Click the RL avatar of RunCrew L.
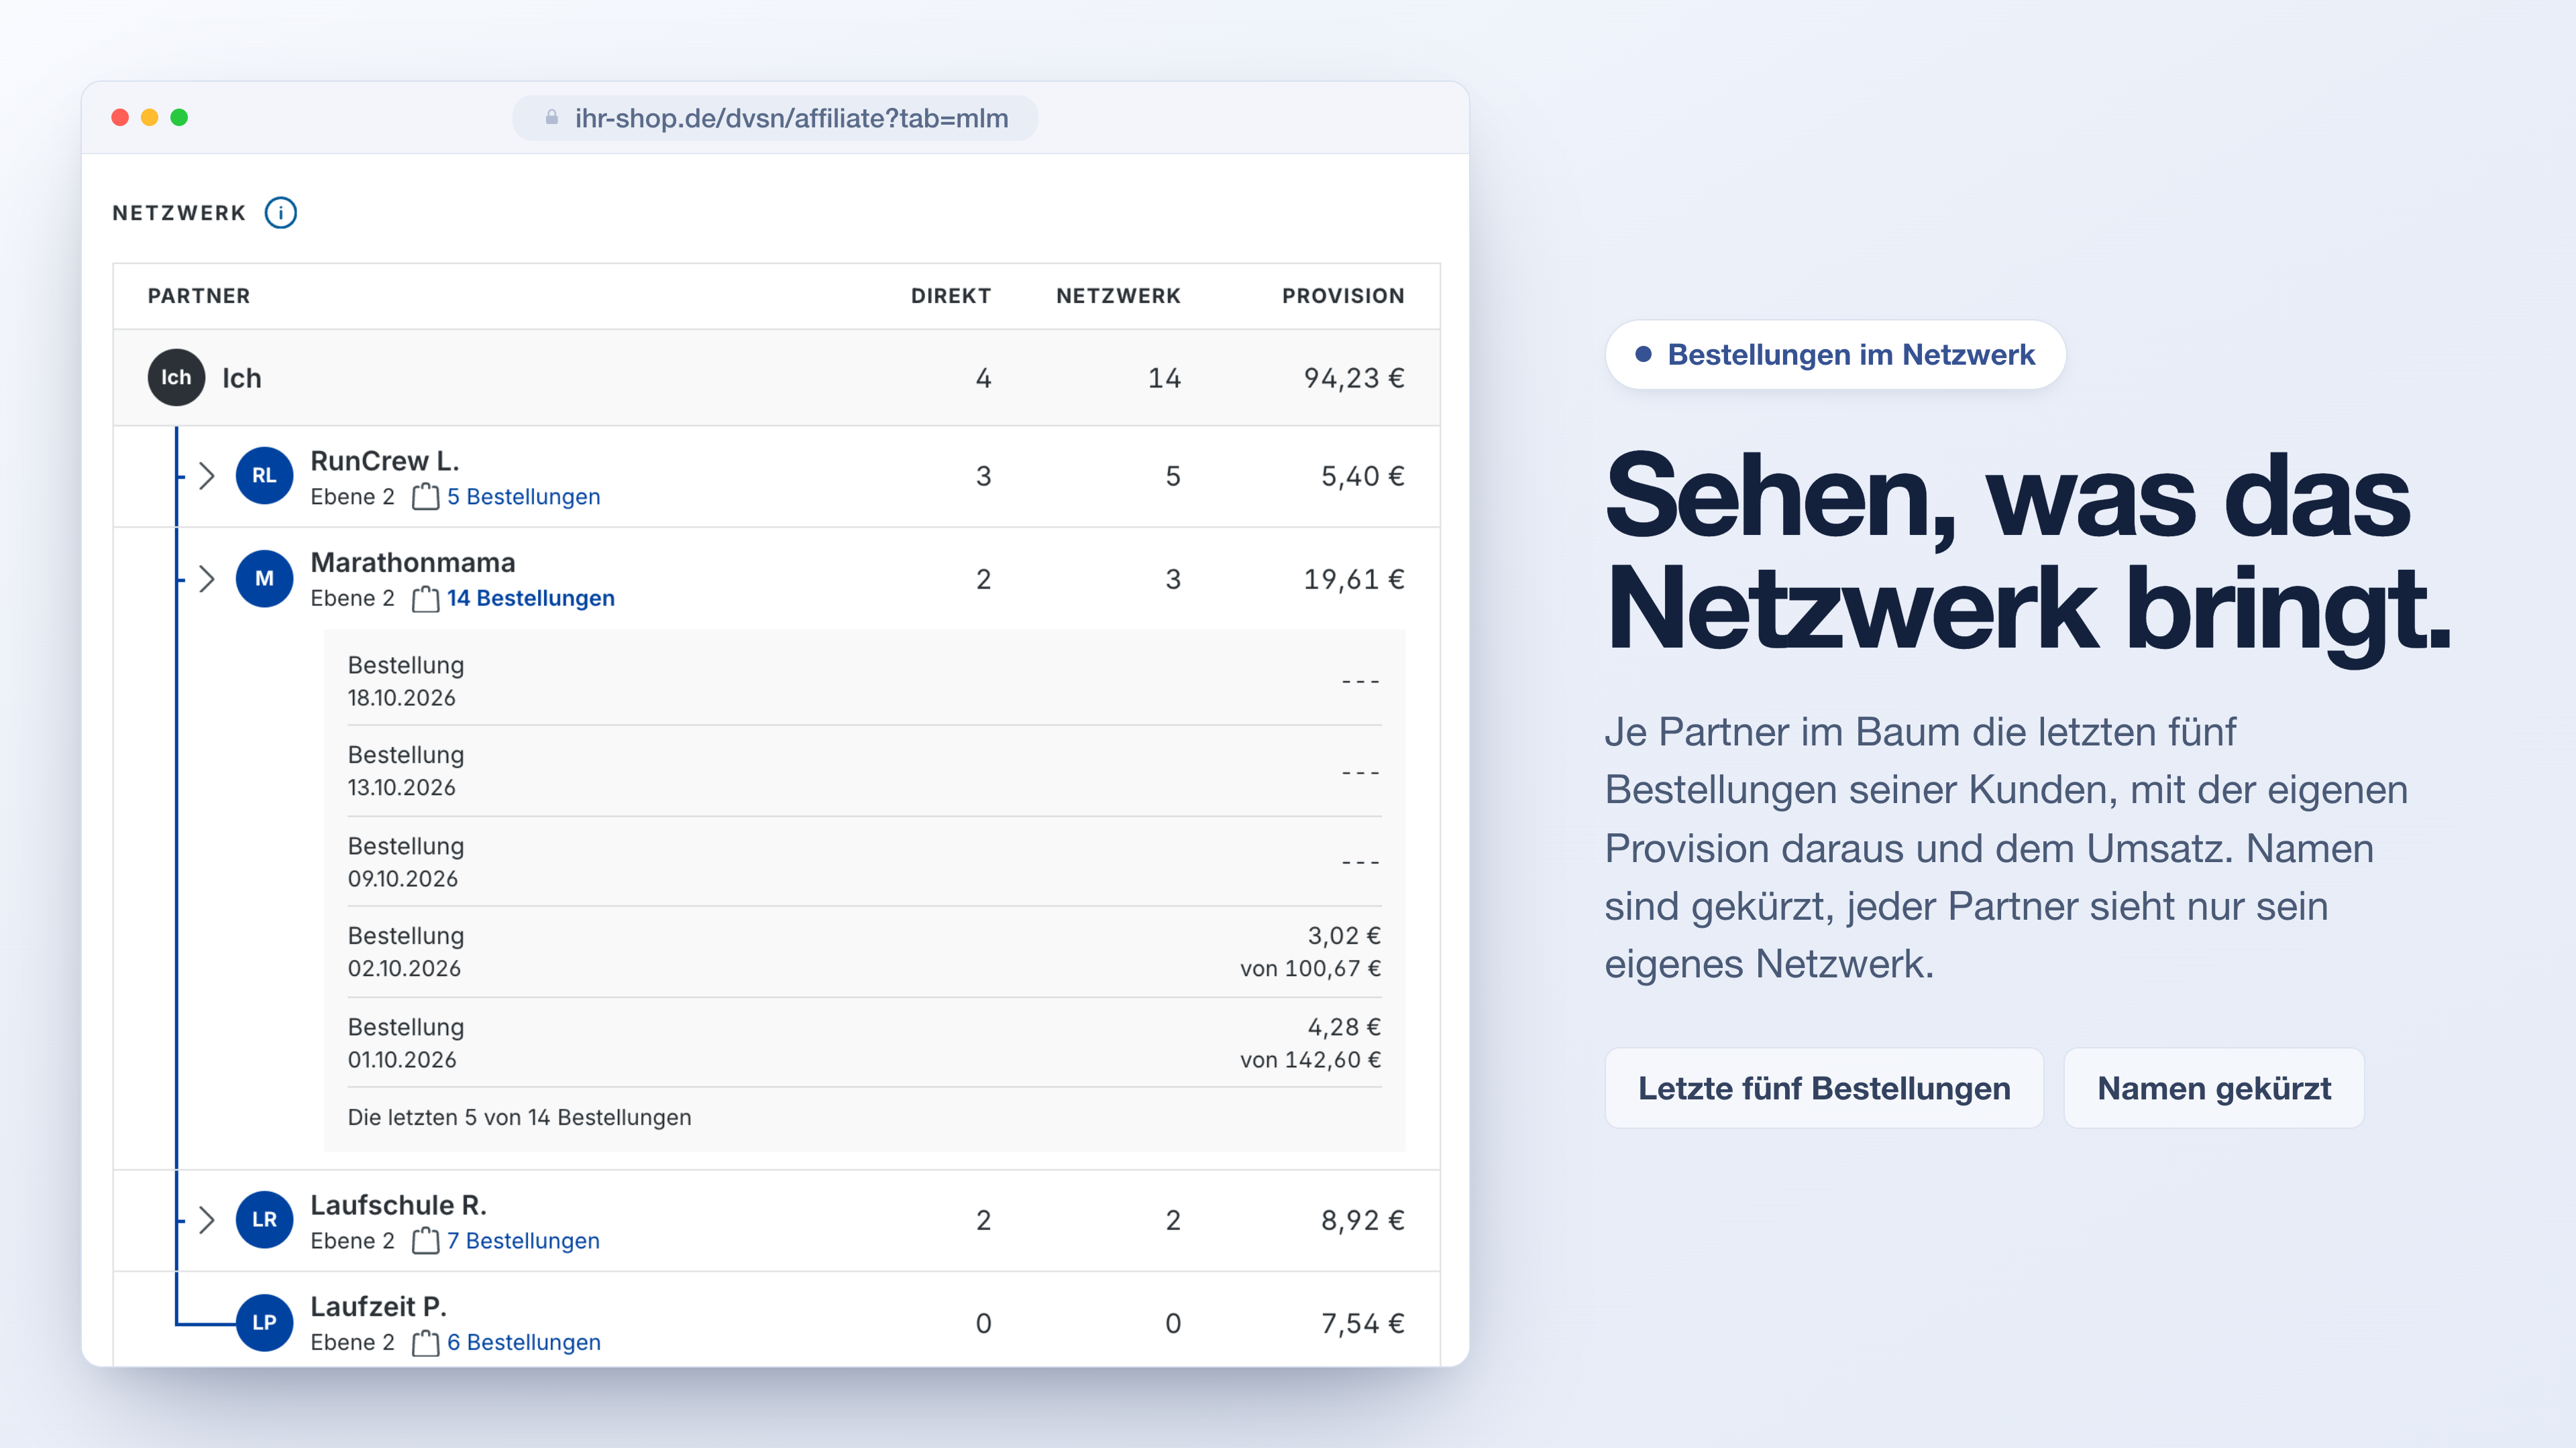 [x=264, y=476]
